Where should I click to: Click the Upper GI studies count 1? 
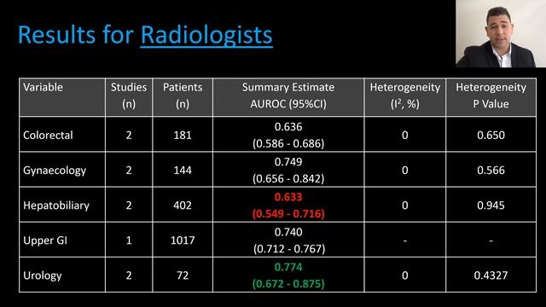click(x=129, y=240)
